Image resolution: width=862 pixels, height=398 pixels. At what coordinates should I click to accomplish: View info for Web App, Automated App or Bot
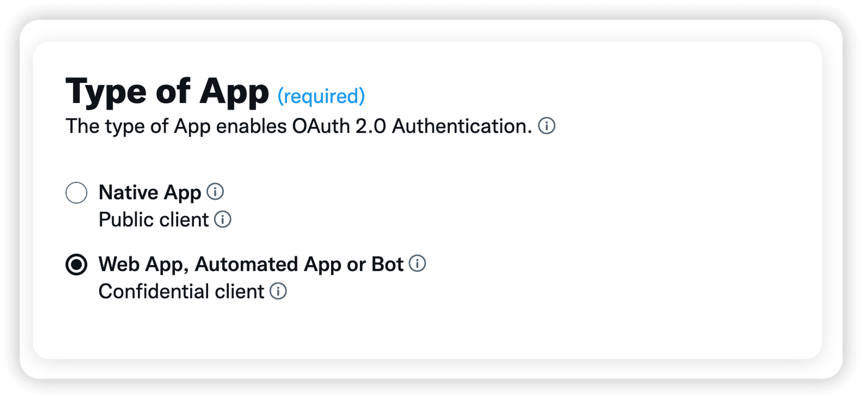click(x=417, y=264)
